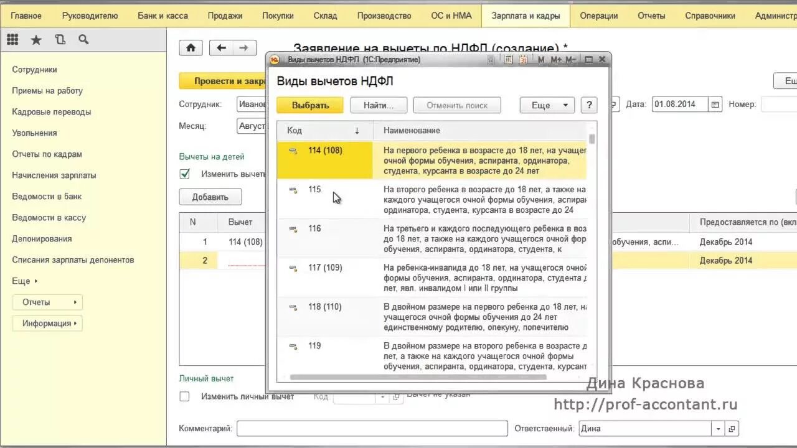Click the M+ memory add icon
This screenshot has width=797, height=448.
click(556, 60)
